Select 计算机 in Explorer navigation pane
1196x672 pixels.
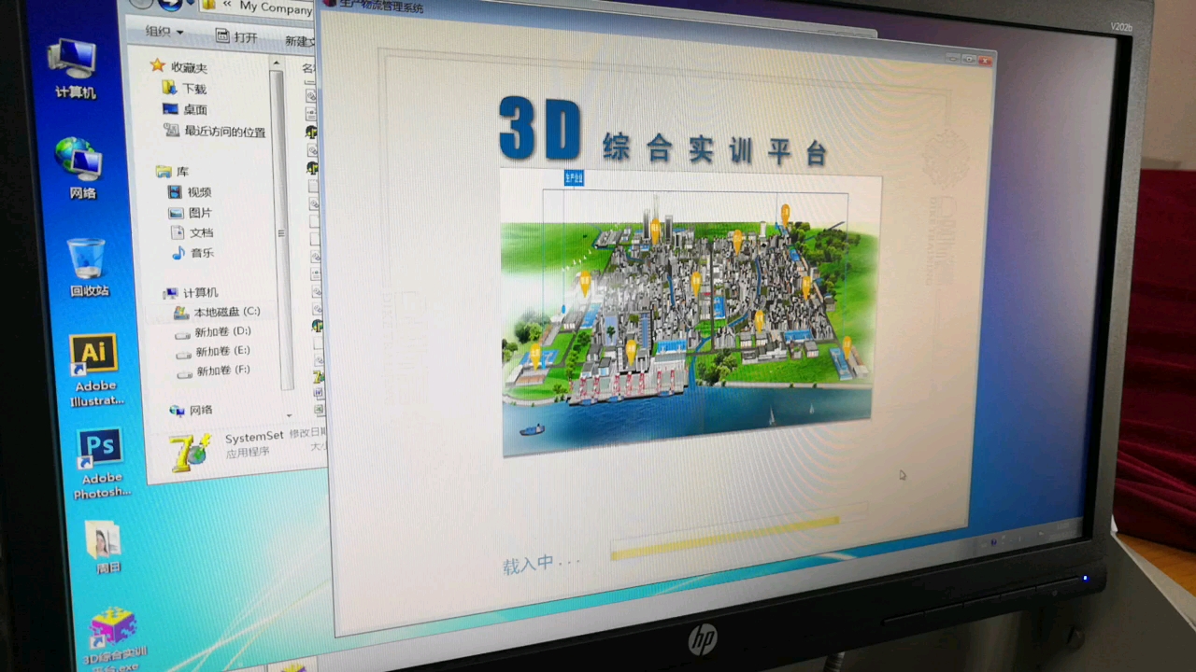[x=190, y=292]
